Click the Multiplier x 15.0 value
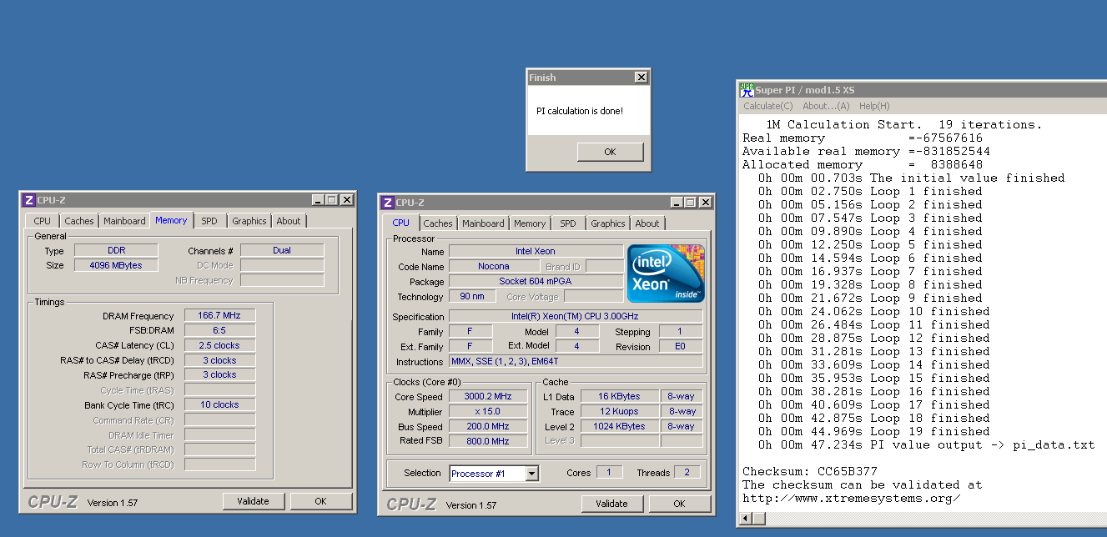This screenshot has height=537, width=1107. 488,412
